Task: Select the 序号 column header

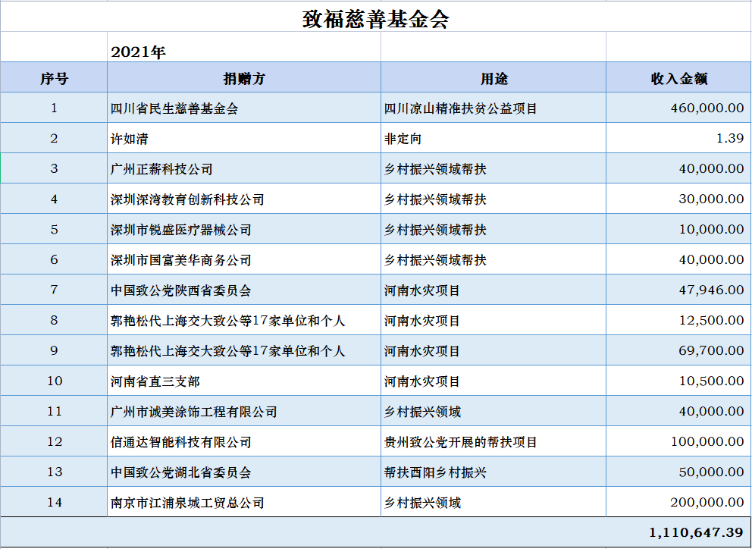Action: click(x=54, y=77)
